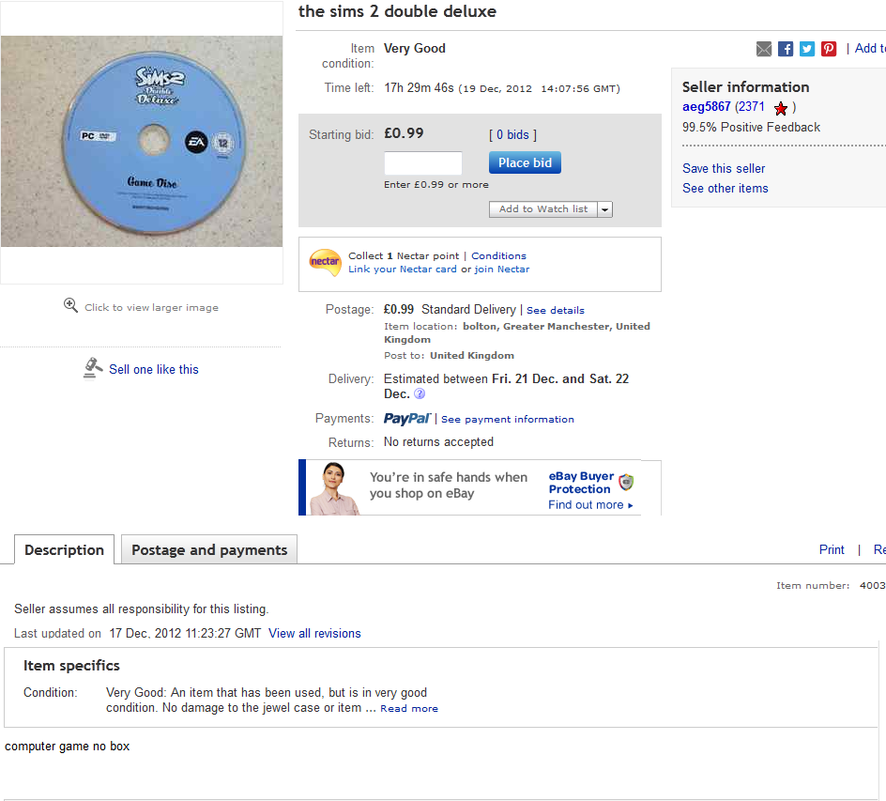Focus the bid amount input field
Viewport: 886px width, 801px height.
(423, 162)
